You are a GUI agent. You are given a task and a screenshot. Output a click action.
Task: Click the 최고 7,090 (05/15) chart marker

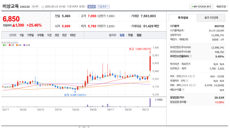click(x=140, y=49)
